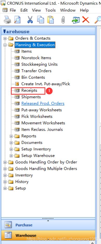Click the Cut scissors icon
Image resolution: width=101 pixels, height=244 pixels.
30,20
